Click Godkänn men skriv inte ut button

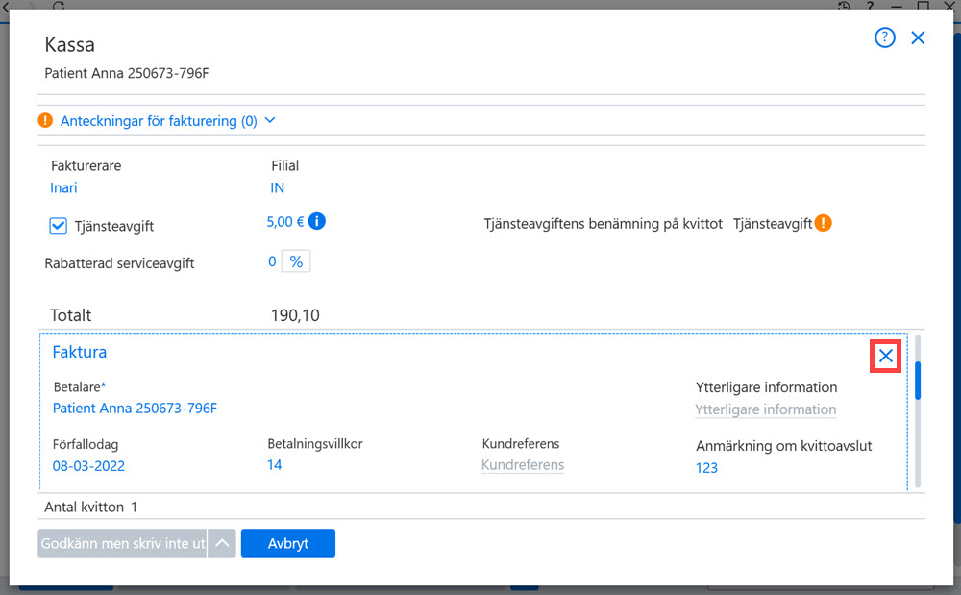click(122, 543)
